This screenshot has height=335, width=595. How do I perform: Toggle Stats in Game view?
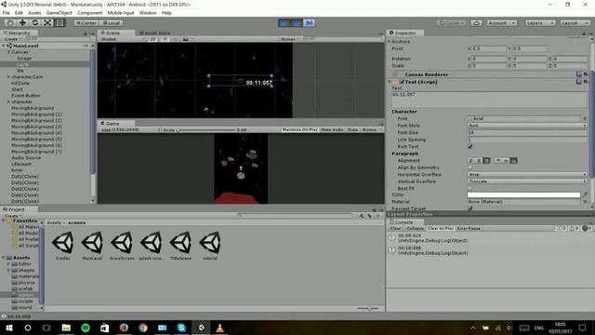coord(352,129)
